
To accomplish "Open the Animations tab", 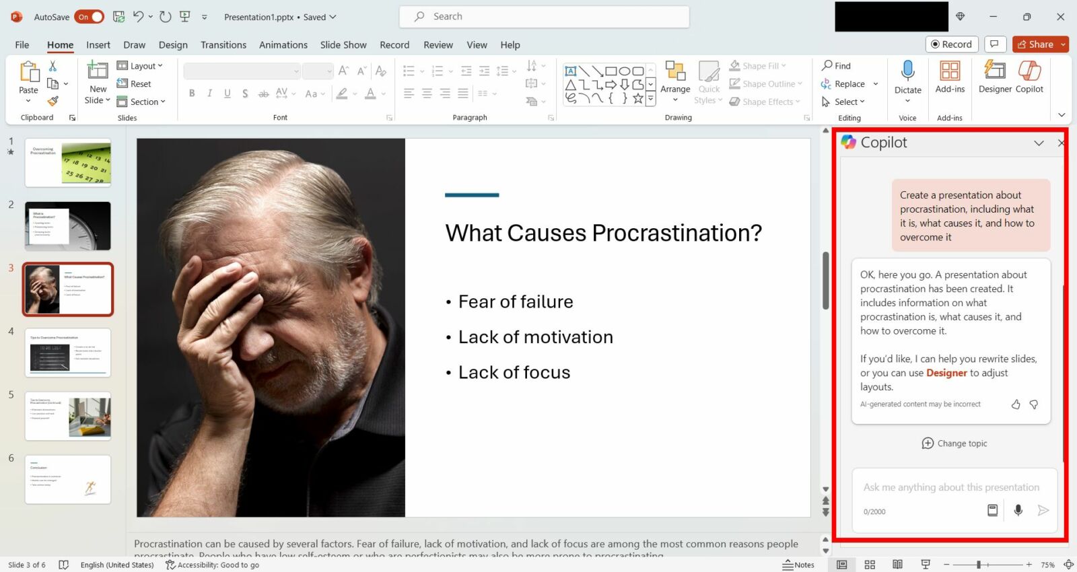I will (x=283, y=44).
